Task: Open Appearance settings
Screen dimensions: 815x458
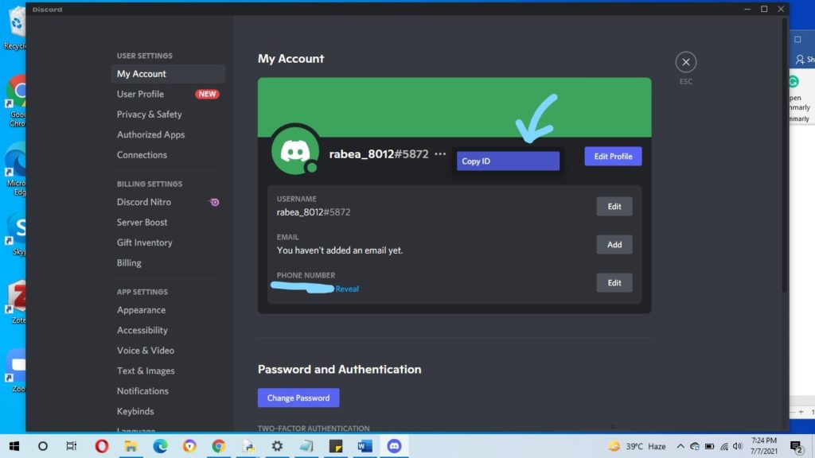Action: [168, 310]
